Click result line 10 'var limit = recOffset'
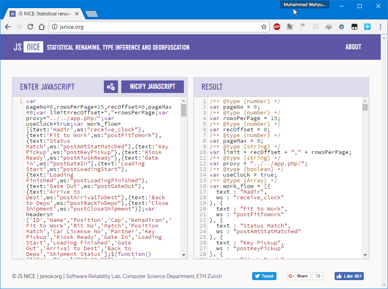Image resolution: width=388 pixels, height=289 pixels. [x=280, y=152]
